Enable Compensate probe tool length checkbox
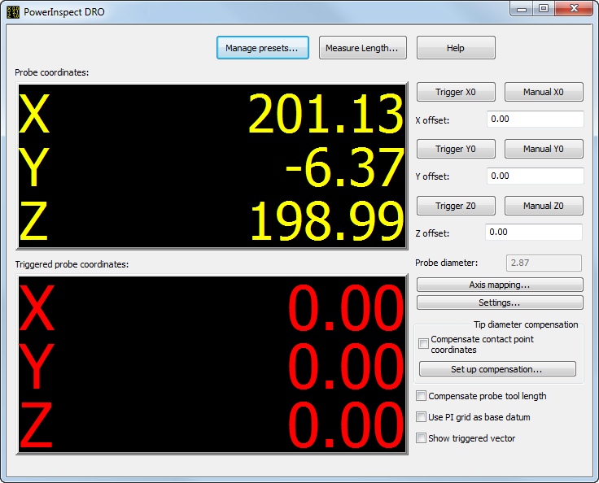599x483 pixels. 421,396
